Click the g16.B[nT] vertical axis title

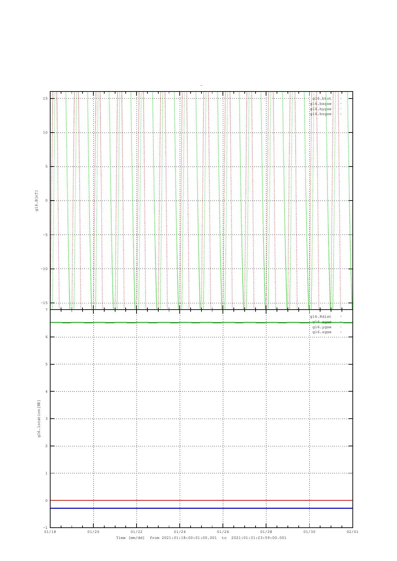pyautogui.click(x=37, y=201)
